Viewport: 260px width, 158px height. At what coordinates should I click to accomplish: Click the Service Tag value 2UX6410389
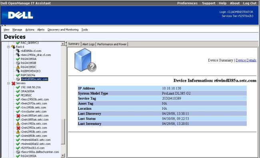point(172,99)
